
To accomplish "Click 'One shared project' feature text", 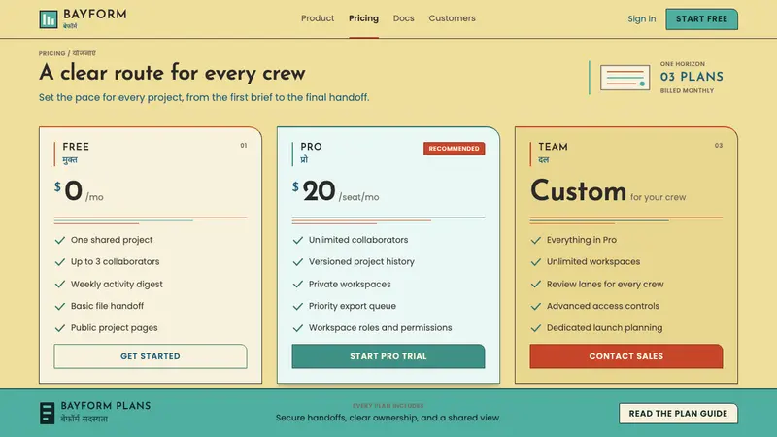I will click(x=112, y=240).
